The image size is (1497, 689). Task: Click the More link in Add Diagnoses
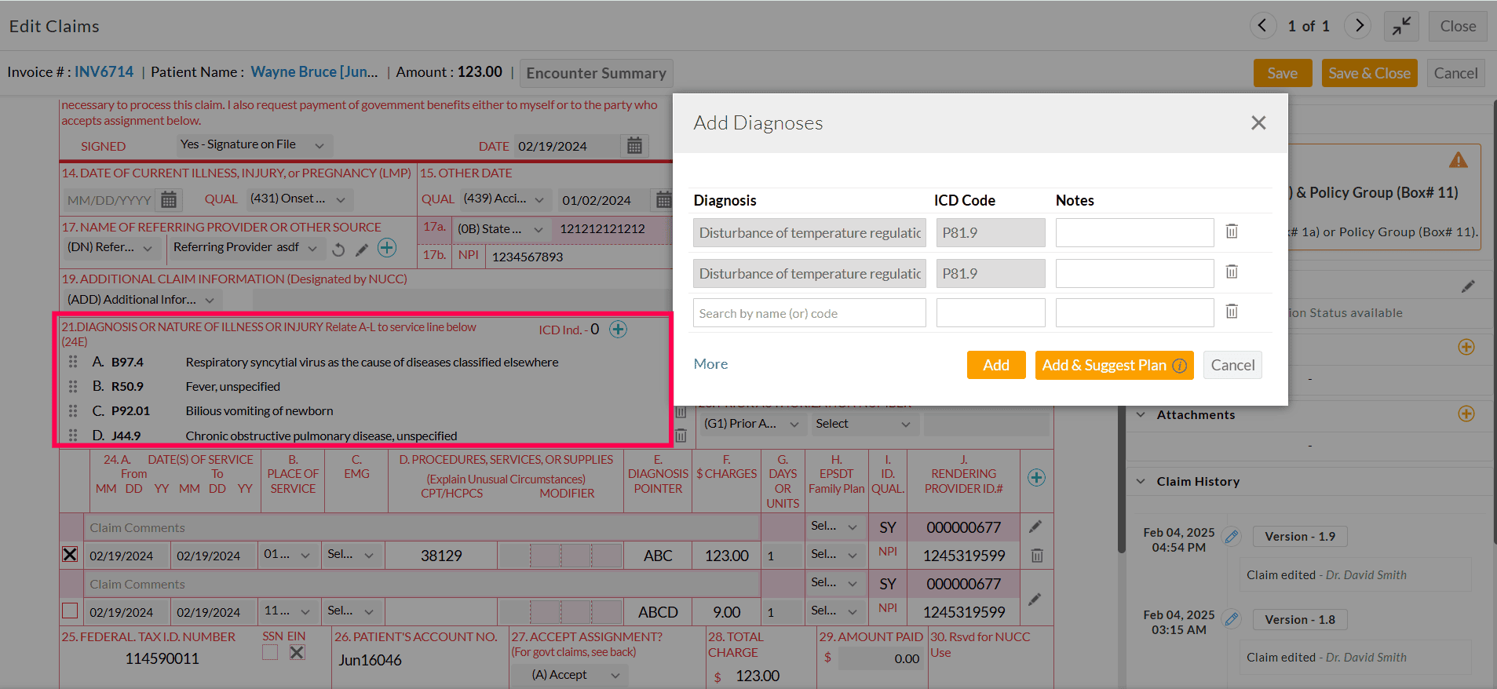710,364
